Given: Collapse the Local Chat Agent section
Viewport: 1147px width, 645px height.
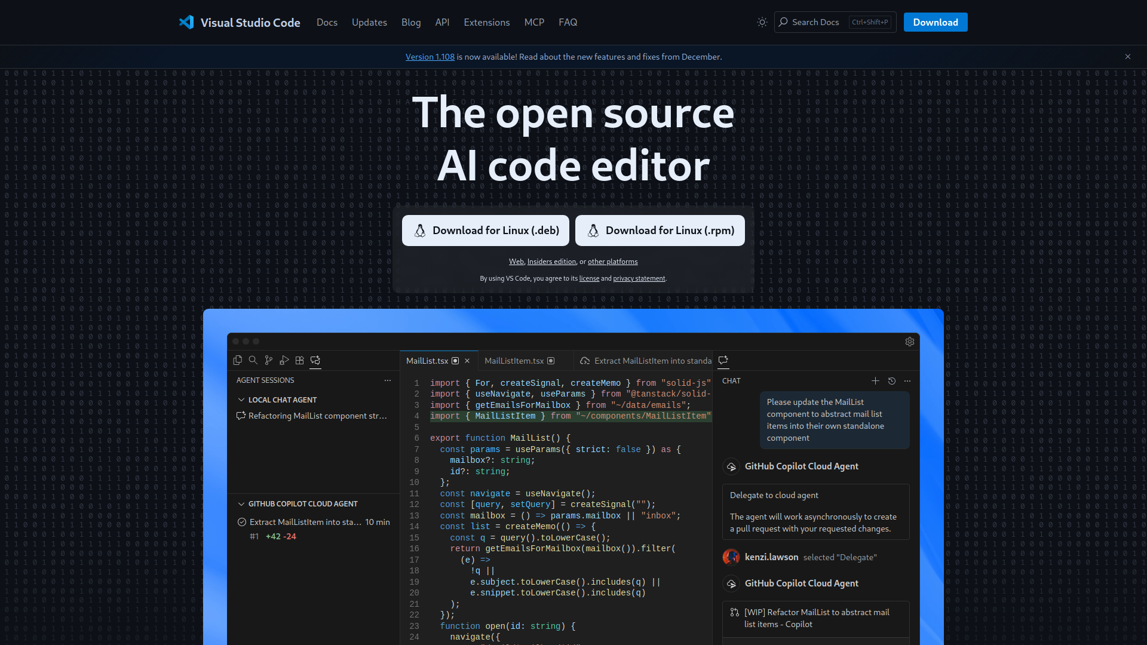Looking at the screenshot, I should point(241,400).
